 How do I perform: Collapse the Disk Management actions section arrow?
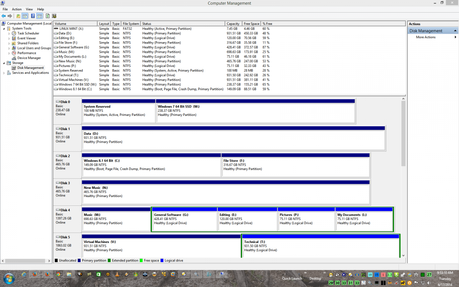pos(455,31)
